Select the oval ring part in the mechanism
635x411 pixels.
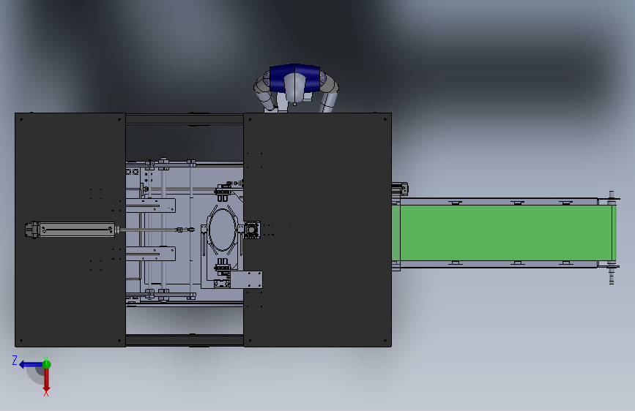point(223,231)
